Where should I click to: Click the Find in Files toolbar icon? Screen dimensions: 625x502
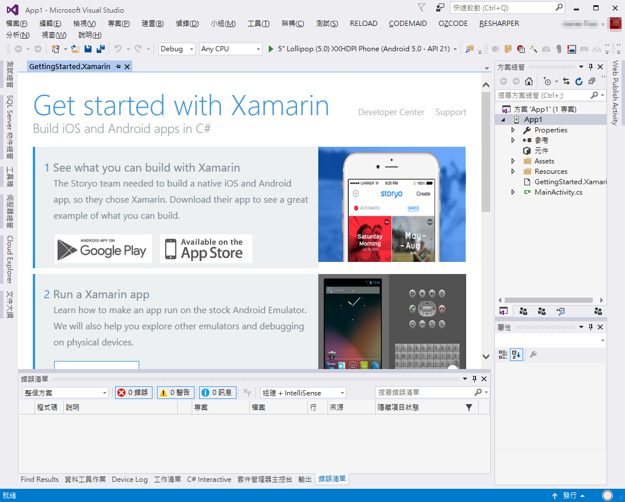pyautogui.click(x=470, y=49)
